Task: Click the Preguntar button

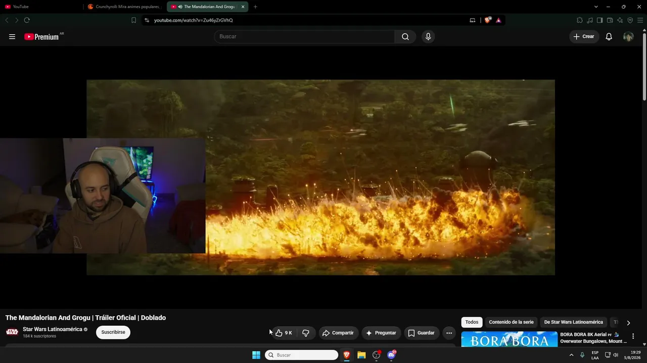Action: [x=381, y=333]
